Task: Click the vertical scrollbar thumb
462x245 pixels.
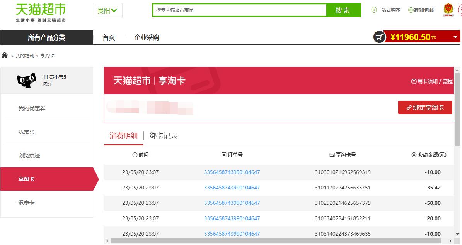Action: 457,110
